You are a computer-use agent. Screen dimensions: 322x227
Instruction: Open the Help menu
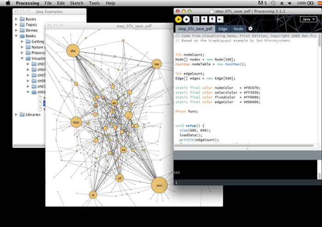click(x=110, y=3)
